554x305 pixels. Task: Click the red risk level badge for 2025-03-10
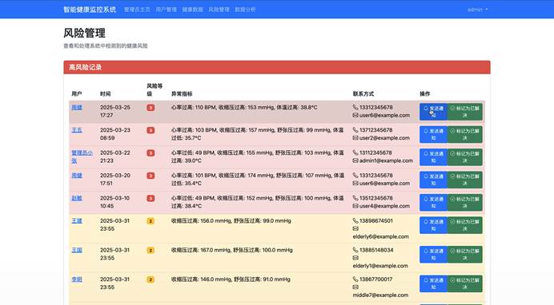click(x=151, y=198)
